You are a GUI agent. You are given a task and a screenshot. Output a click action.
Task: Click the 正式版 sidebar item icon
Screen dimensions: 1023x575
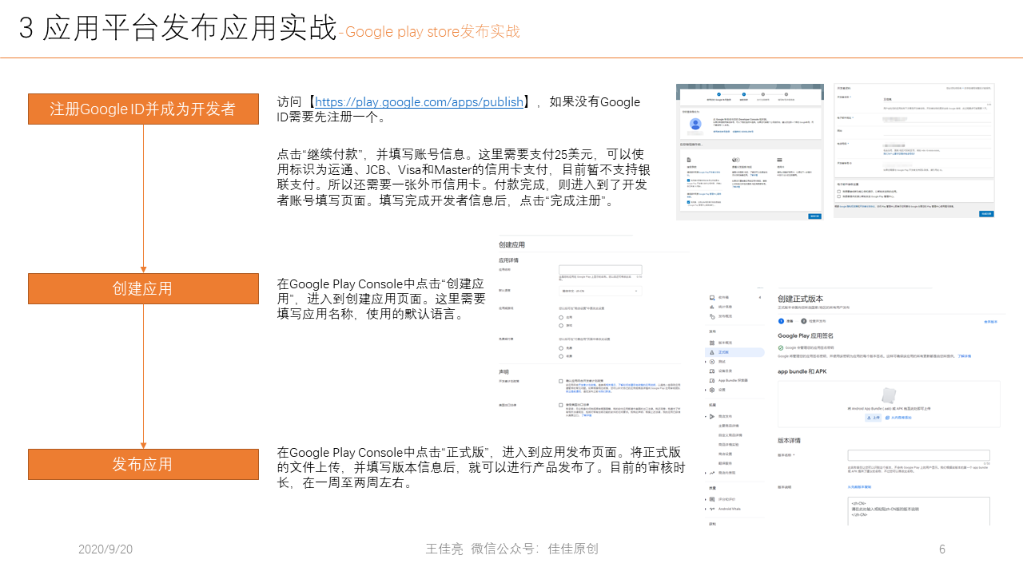[x=712, y=352]
